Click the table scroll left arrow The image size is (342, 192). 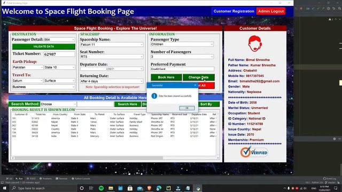(x=13, y=158)
